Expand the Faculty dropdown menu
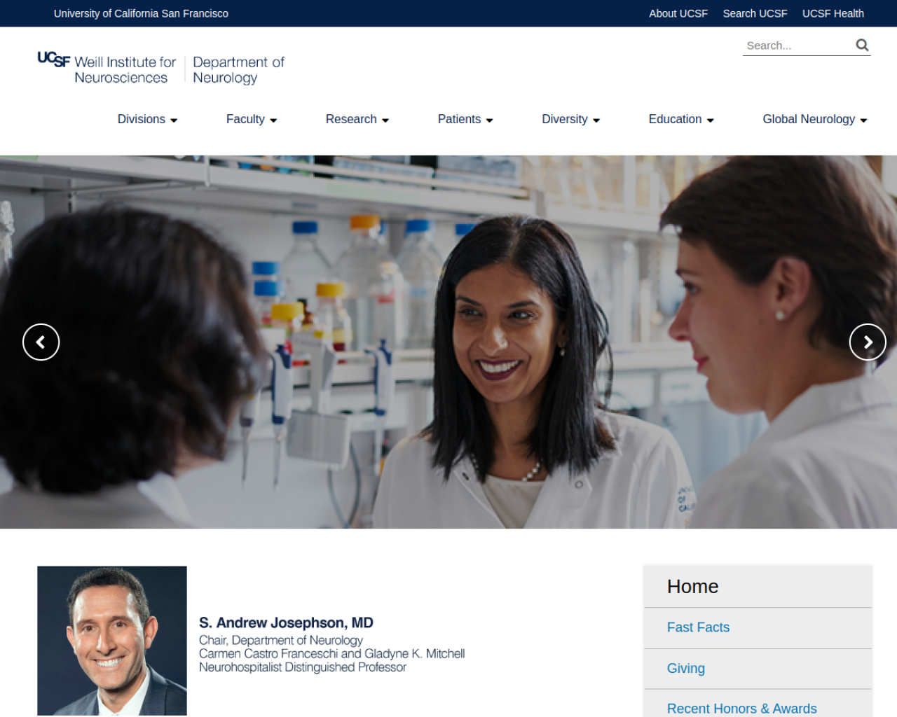The height and width of the screenshot is (717, 897). (252, 119)
